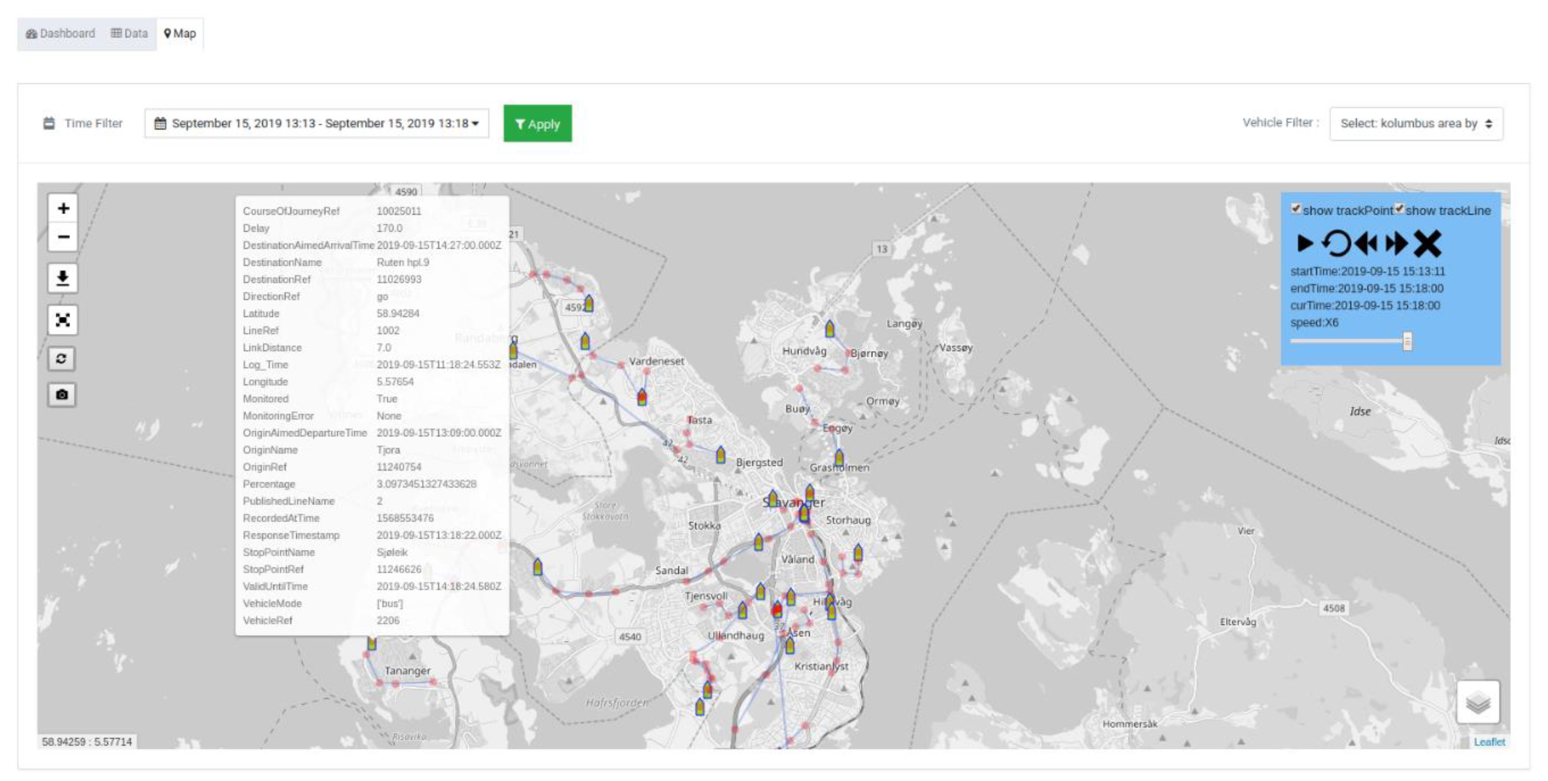Screen dimensions: 1548x781
Task: Click the refresh map icon
Action: click(x=61, y=359)
